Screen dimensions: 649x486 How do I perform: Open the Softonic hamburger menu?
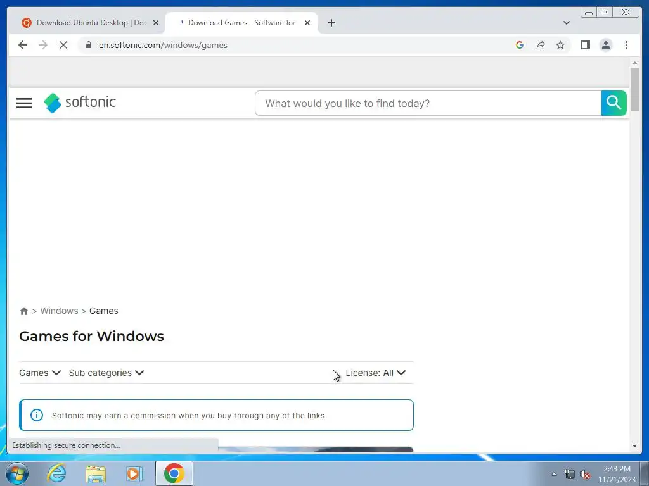point(24,103)
